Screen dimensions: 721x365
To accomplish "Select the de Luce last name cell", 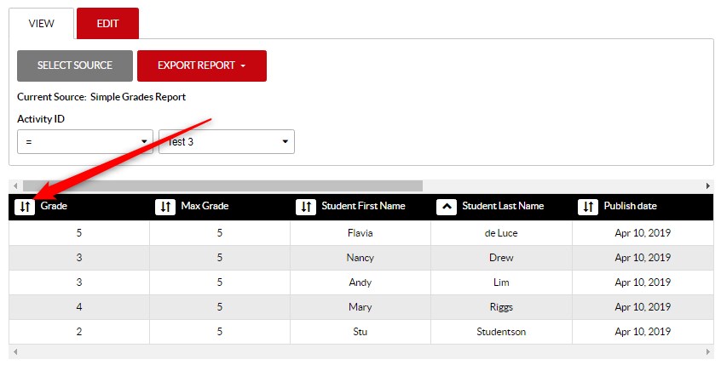I will pos(500,233).
